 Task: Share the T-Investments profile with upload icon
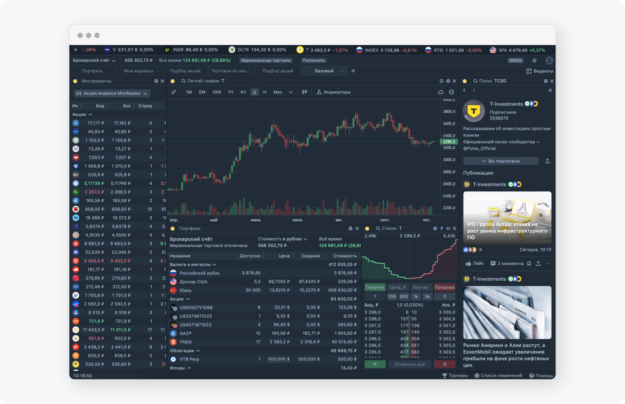[x=547, y=161]
